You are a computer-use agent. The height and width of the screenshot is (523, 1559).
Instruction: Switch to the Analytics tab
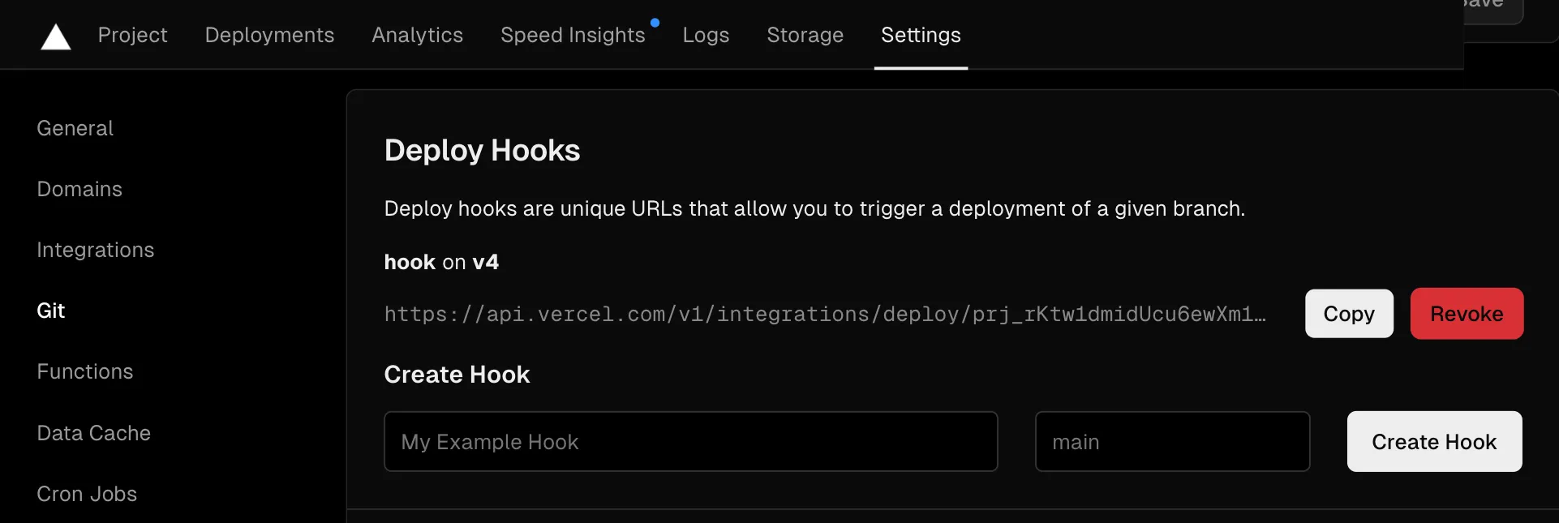(x=417, y=35)
